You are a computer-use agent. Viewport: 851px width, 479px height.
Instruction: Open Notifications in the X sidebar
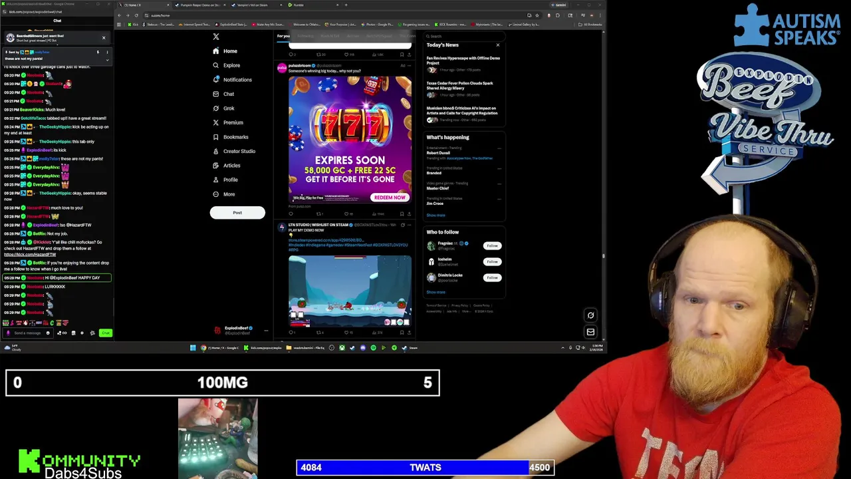232,80
